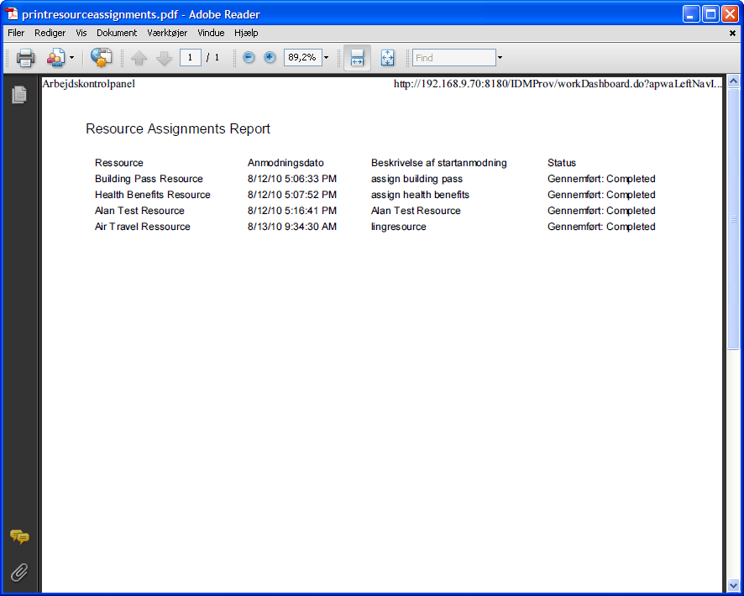Click the globe web conference icon
The image size is (744, 596).
(x=101, y=58)
